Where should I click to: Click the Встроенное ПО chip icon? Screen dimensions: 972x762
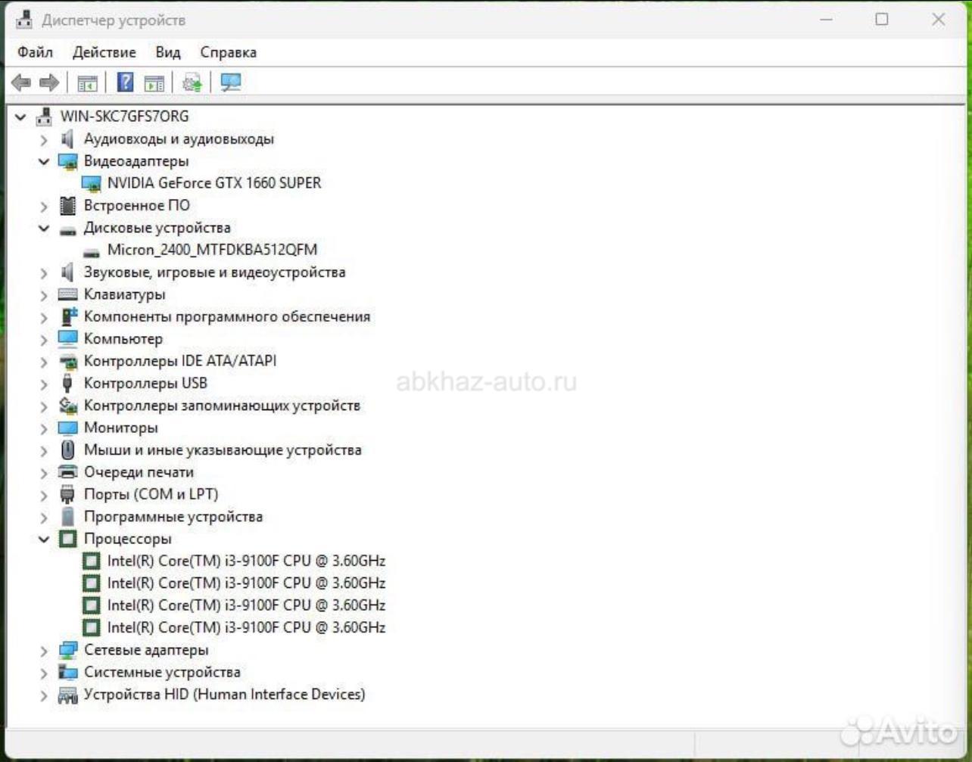pyautogui.click(x=68, y=205)
